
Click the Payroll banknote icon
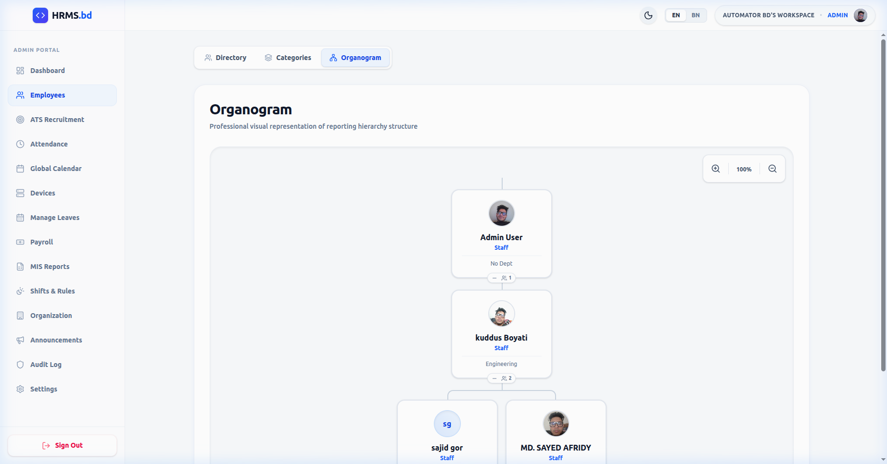(20, 242)
